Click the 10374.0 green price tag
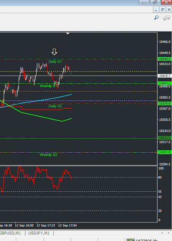Screen dimensions: 172x241 [165, 103]
